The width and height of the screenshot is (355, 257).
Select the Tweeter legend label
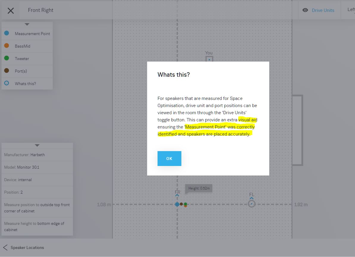[22, 59]
